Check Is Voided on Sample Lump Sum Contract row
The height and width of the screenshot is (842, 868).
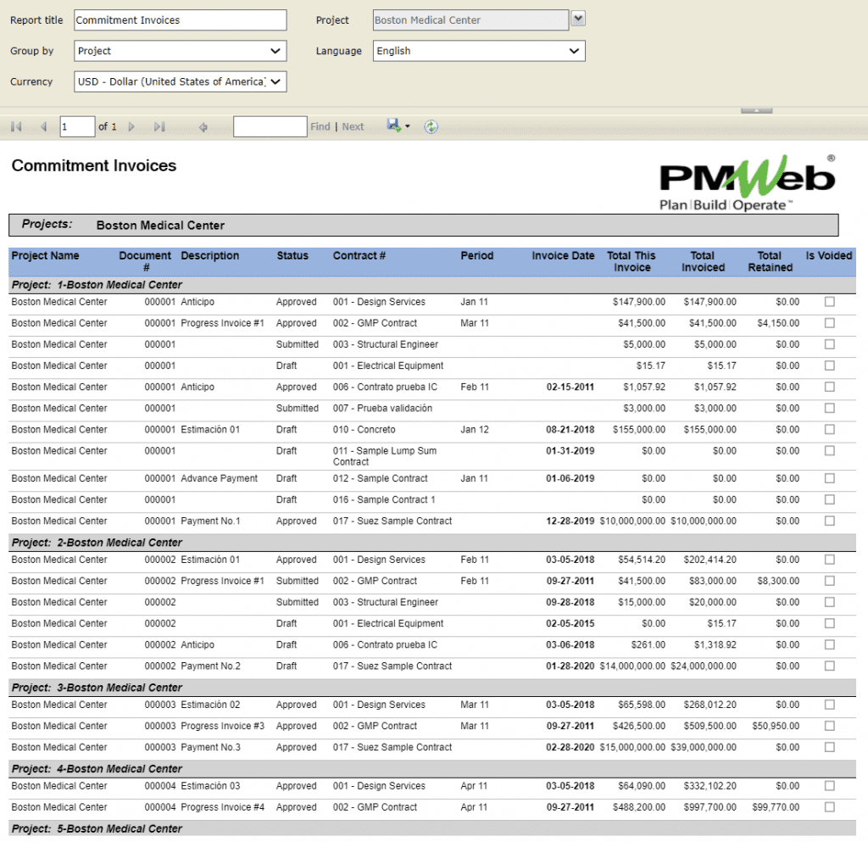pos(829,450)
